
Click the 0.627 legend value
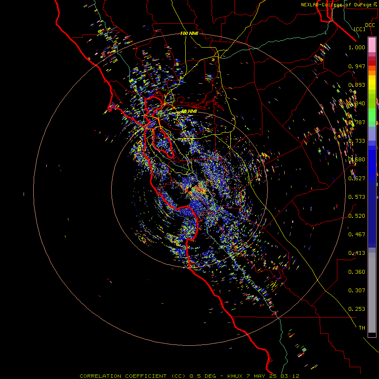tap(357, 179)
